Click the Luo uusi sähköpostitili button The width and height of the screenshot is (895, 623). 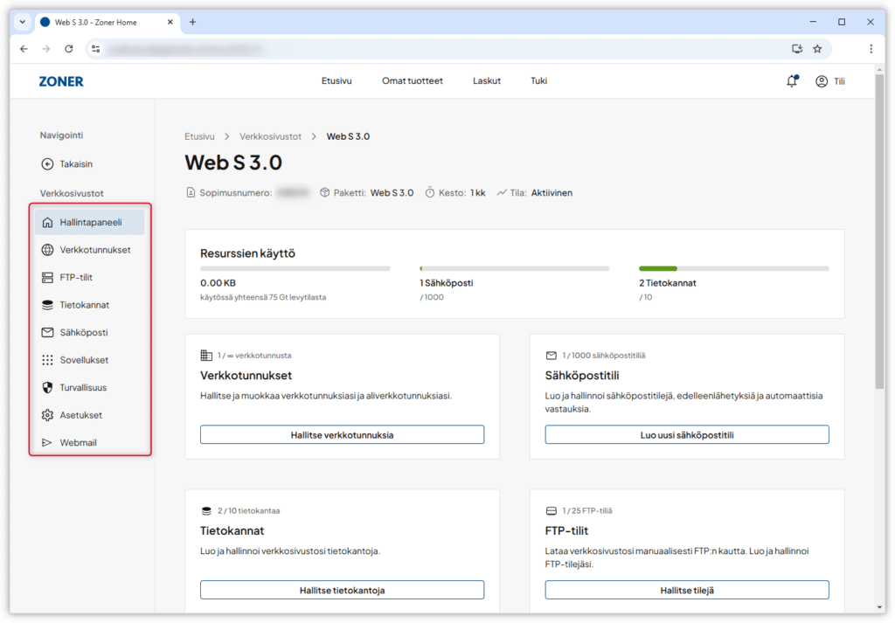coord(687,435)
